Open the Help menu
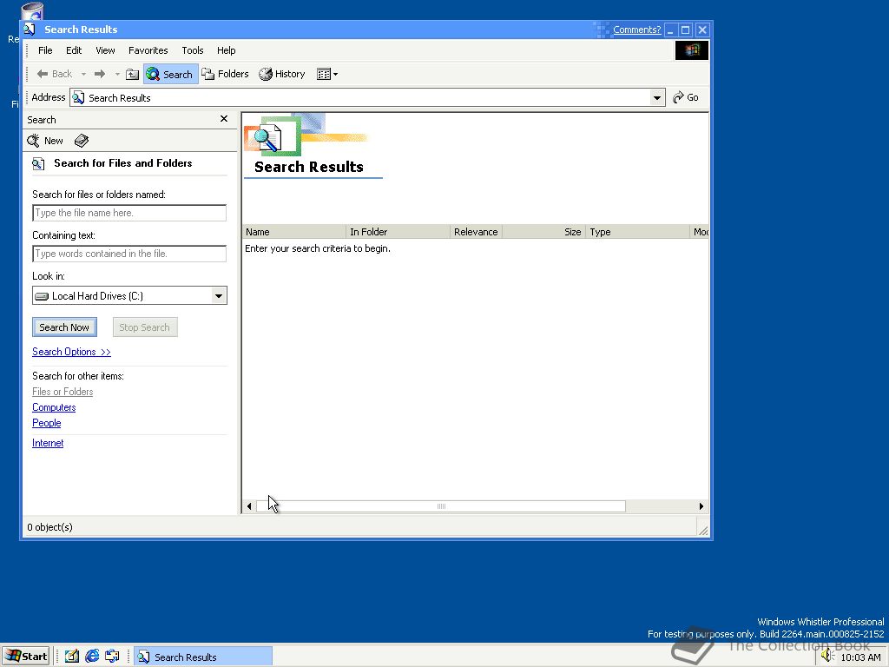Viewport: 889px width, 667px height. [x=227, y=50]
